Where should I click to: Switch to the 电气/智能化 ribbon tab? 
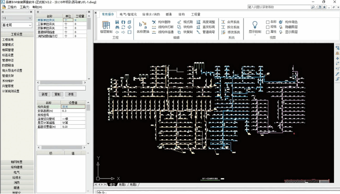(x=128, y=14)
